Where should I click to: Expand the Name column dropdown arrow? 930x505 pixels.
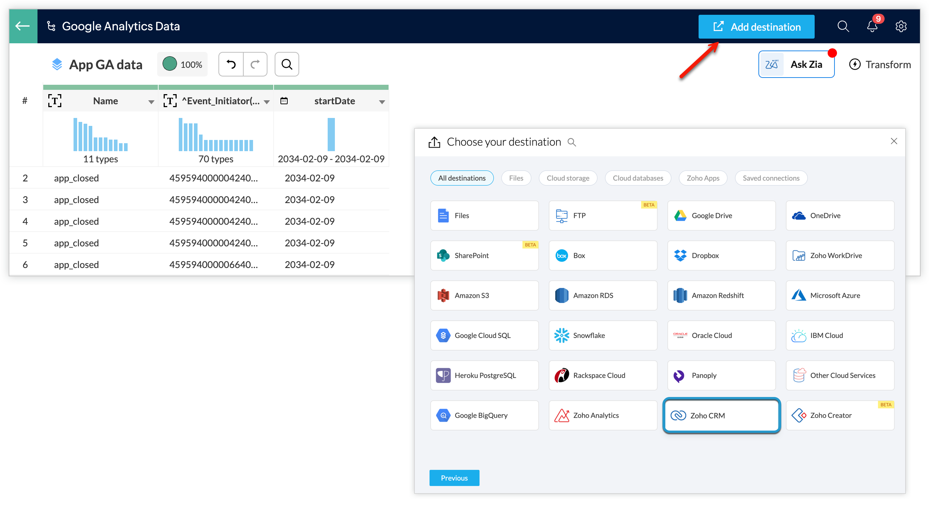151,102
